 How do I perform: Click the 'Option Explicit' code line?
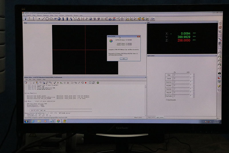pos(31,93)
